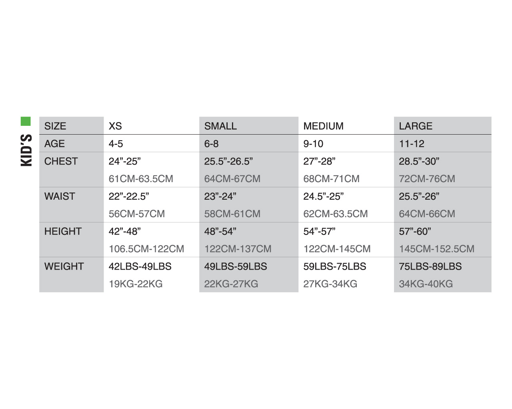Click the 57"-60" height value
This screenshot has width=512, height=409.
coord(415,231)
